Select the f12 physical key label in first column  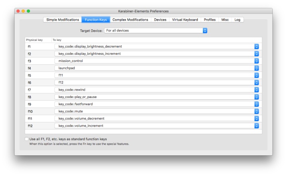point(30,126)
